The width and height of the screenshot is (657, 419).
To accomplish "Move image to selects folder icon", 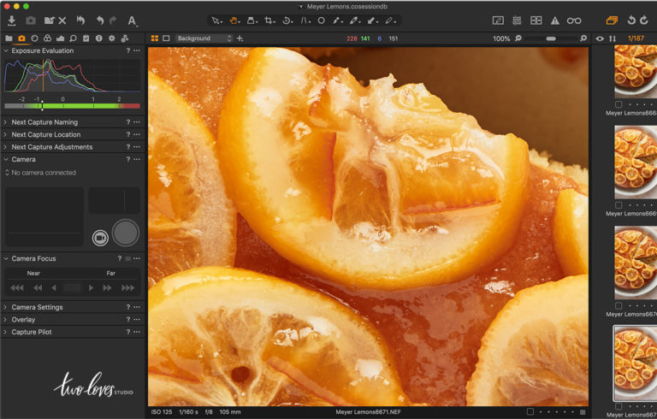I will 50,21.
